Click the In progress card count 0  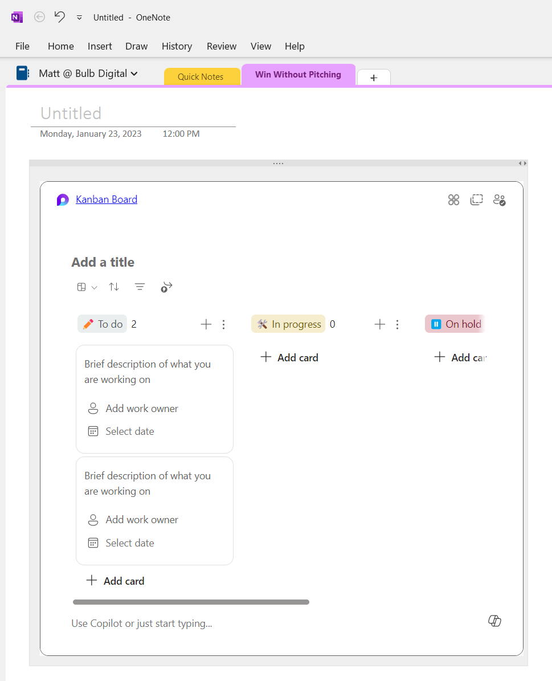(332, 324)
